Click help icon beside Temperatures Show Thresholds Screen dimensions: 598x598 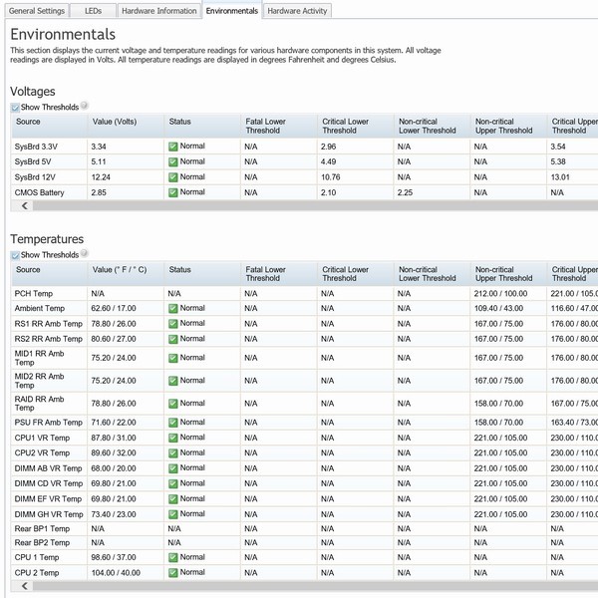pos(85,252)
